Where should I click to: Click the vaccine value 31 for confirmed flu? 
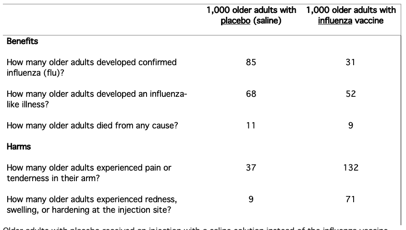point(350,62)
